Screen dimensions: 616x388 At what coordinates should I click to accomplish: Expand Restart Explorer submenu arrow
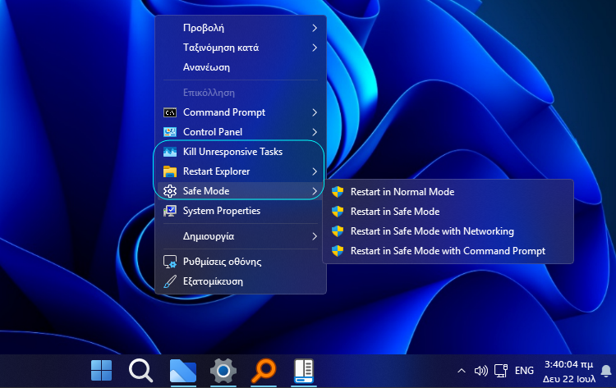tap(315, 171)
